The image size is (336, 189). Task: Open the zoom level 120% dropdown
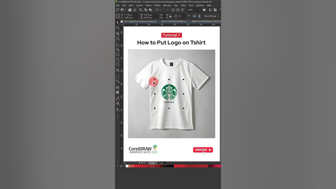tap(200, 10)
